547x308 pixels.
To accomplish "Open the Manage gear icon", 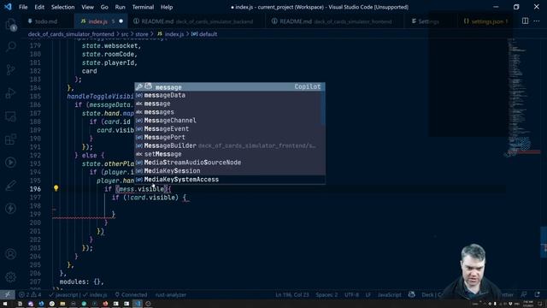I will 11,277.
